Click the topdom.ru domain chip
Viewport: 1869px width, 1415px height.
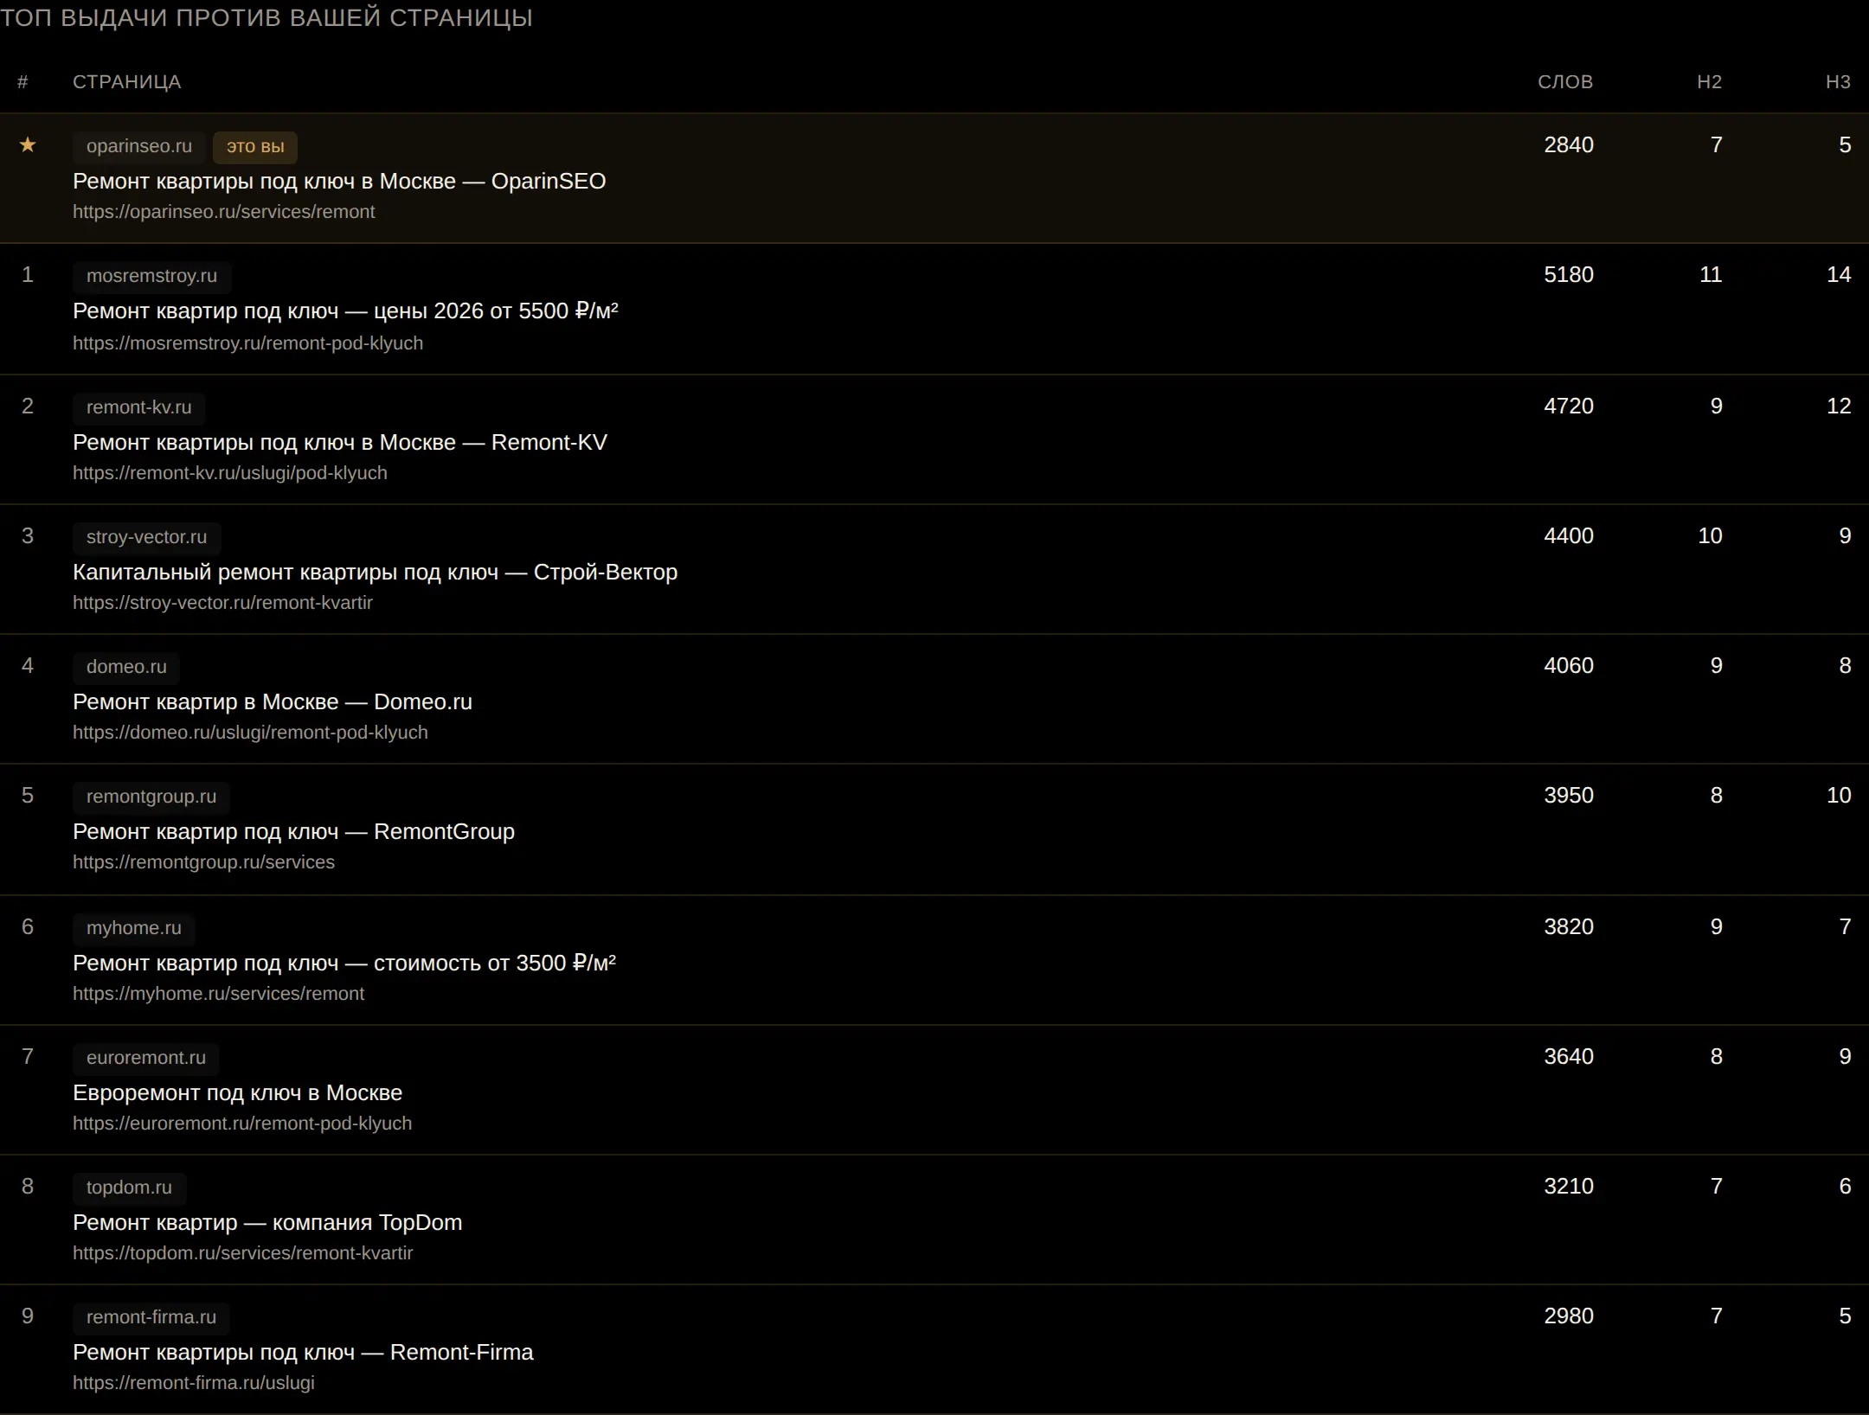pyautogui.click(x=129, y=1188)
